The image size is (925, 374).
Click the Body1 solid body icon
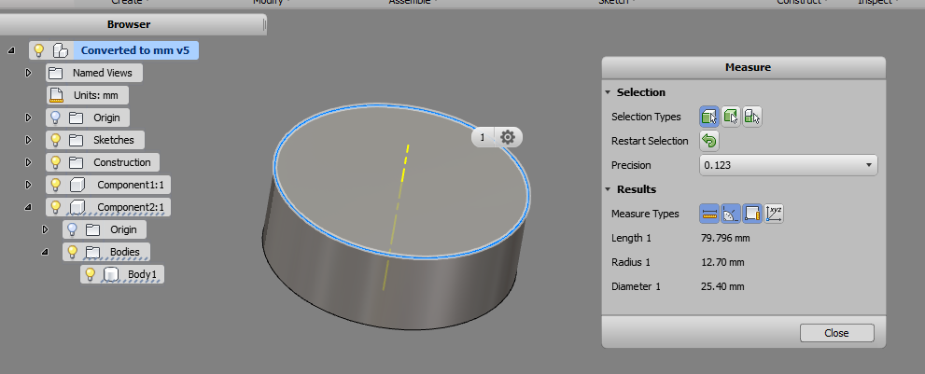coord(110,274)
